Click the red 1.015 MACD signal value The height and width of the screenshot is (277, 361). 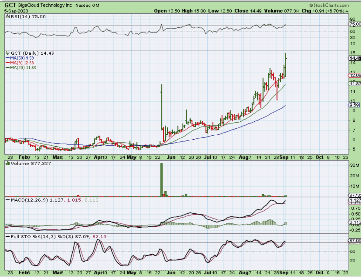pyautogui.click(x=74, y=200)
